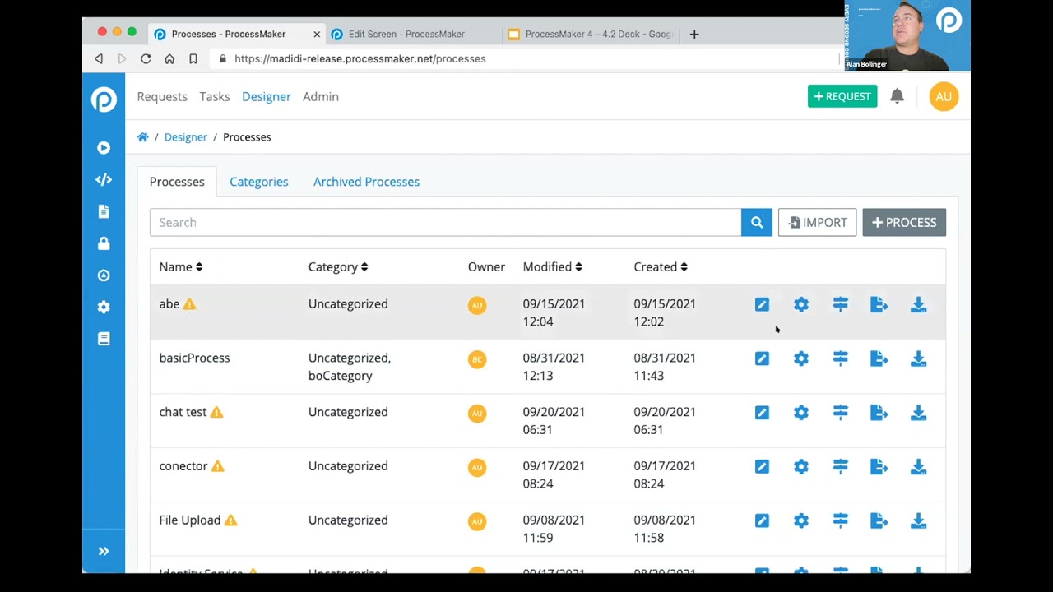
Task: Configure the conector process
Action: click(801, 467)
